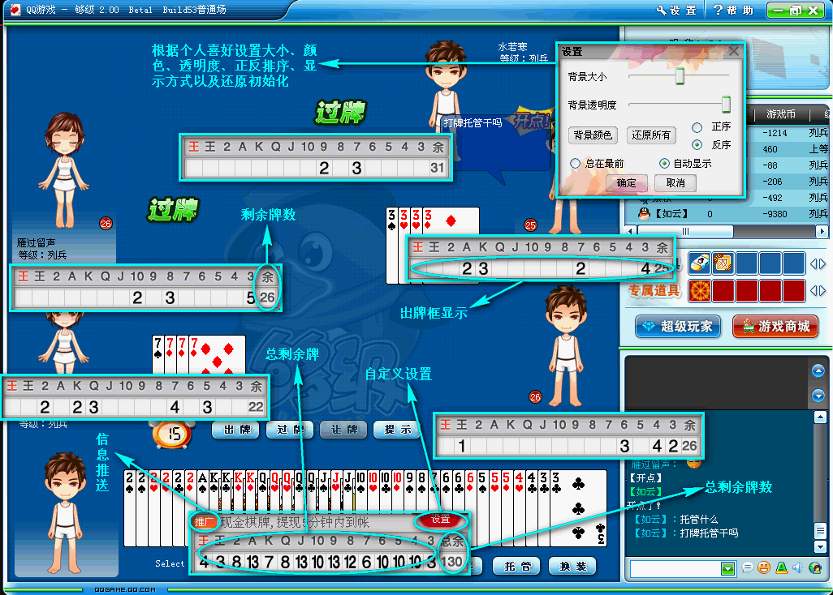Click the left girl avatar 雁过留声
The height and width of the screenshot is (595, 833).
point(63,169)
